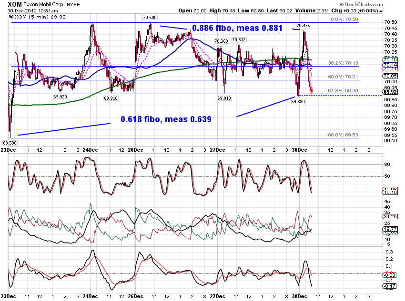The height and width of the screenshot is (301, 405).
Task: Click the Open 70.09 value
Action: 192,10
